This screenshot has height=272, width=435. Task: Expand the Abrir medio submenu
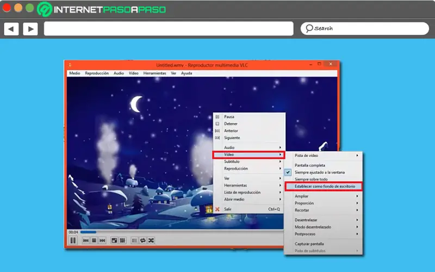[249, 199]
